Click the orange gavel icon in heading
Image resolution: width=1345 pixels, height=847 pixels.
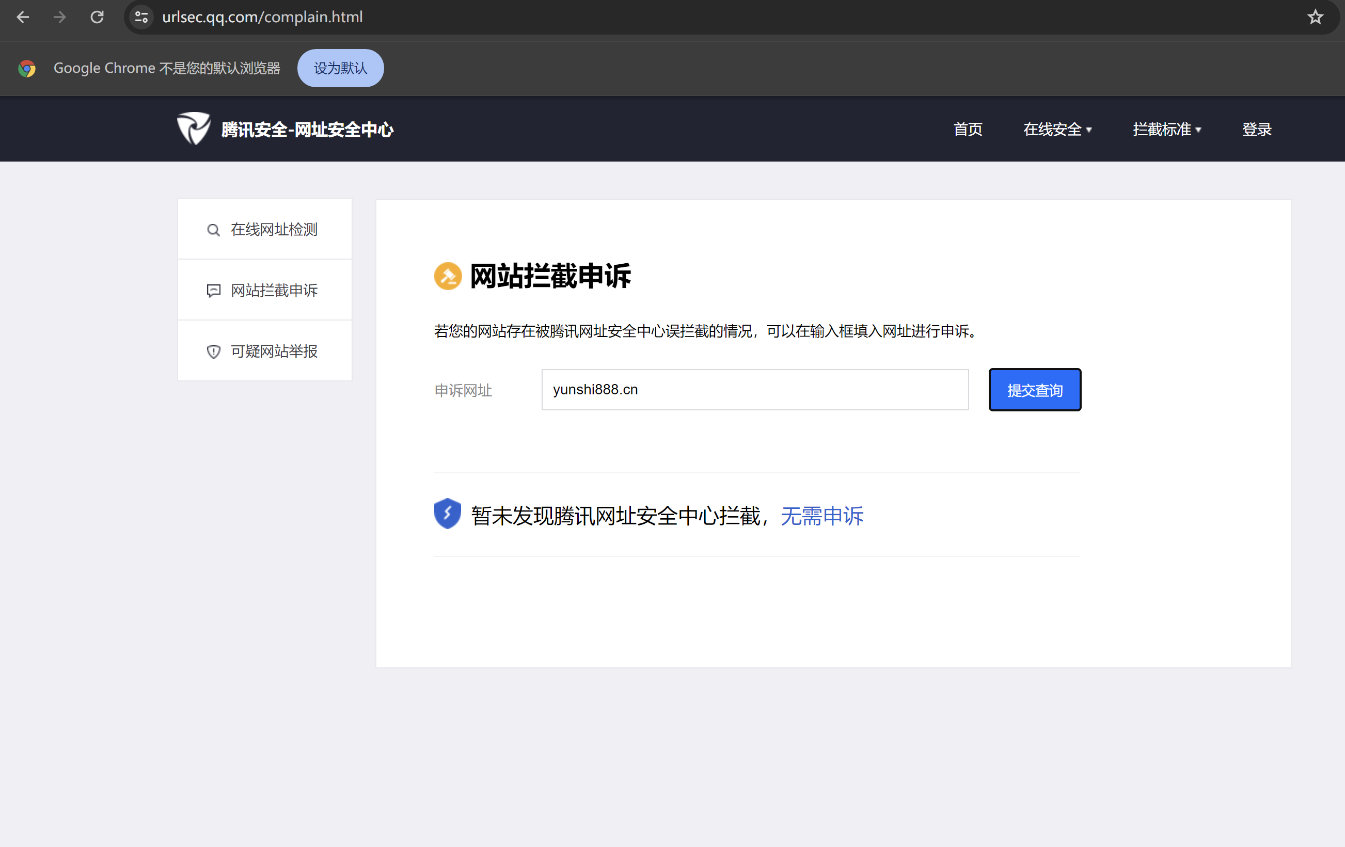[448, 276]
